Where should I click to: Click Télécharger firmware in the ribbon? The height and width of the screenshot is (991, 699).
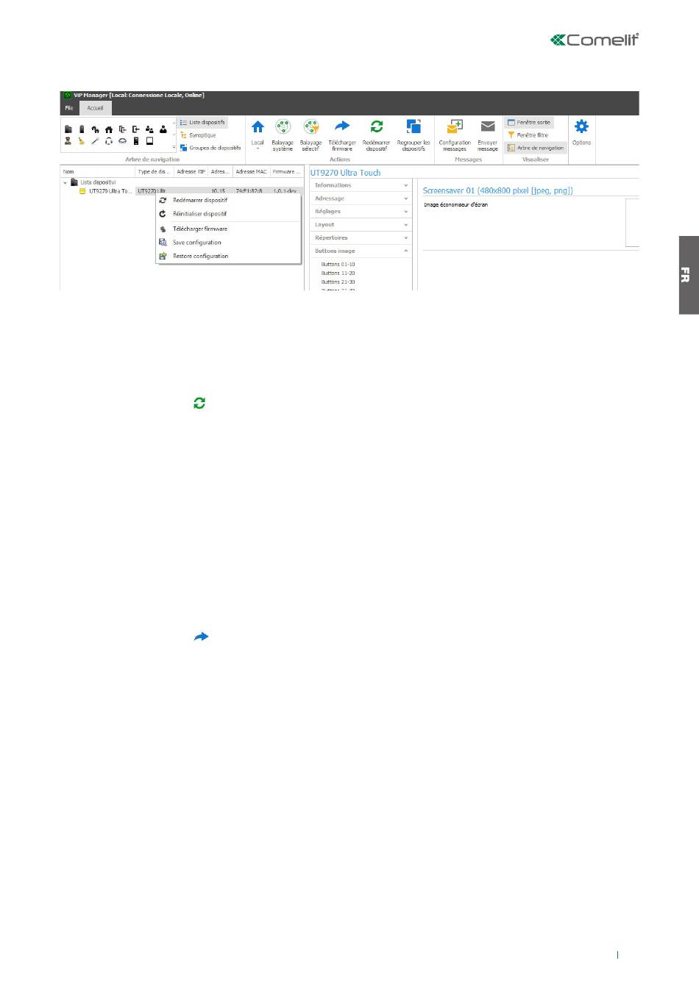pyautogui.click(x=342, y=135)
